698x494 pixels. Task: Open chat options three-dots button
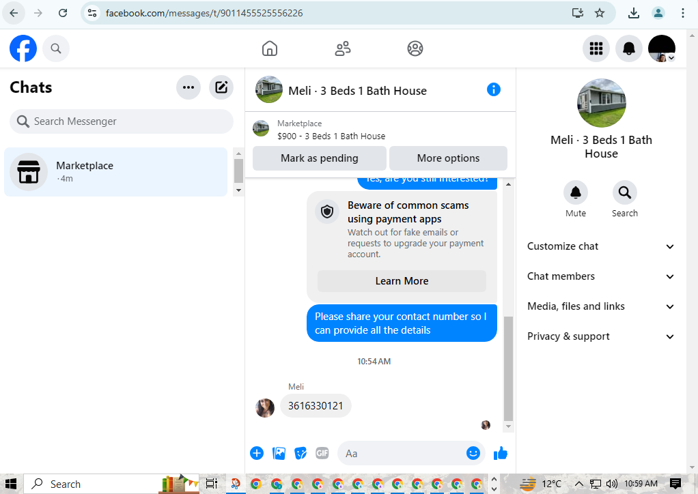tap(189, 87)
